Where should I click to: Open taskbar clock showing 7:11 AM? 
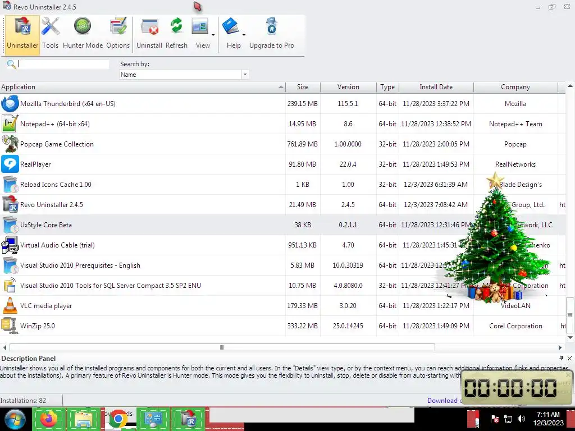(548, 419)
